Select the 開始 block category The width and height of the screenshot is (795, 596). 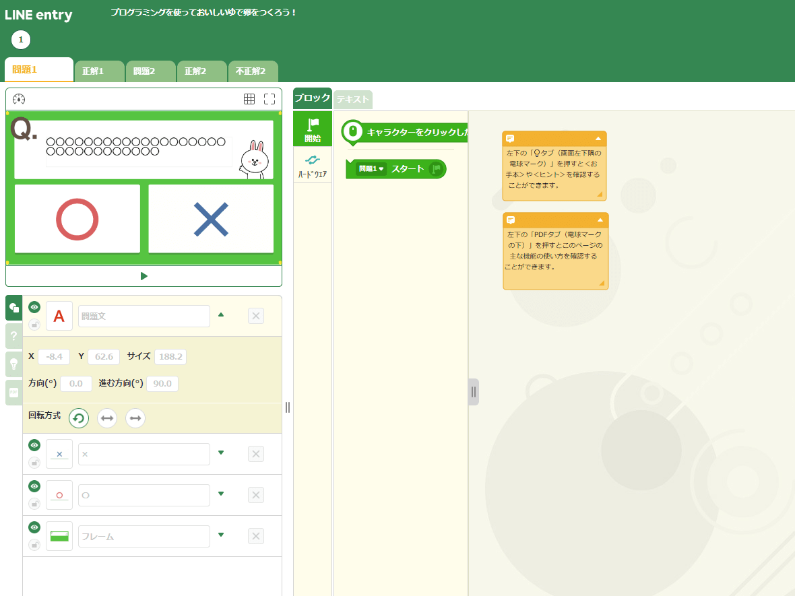313,129
